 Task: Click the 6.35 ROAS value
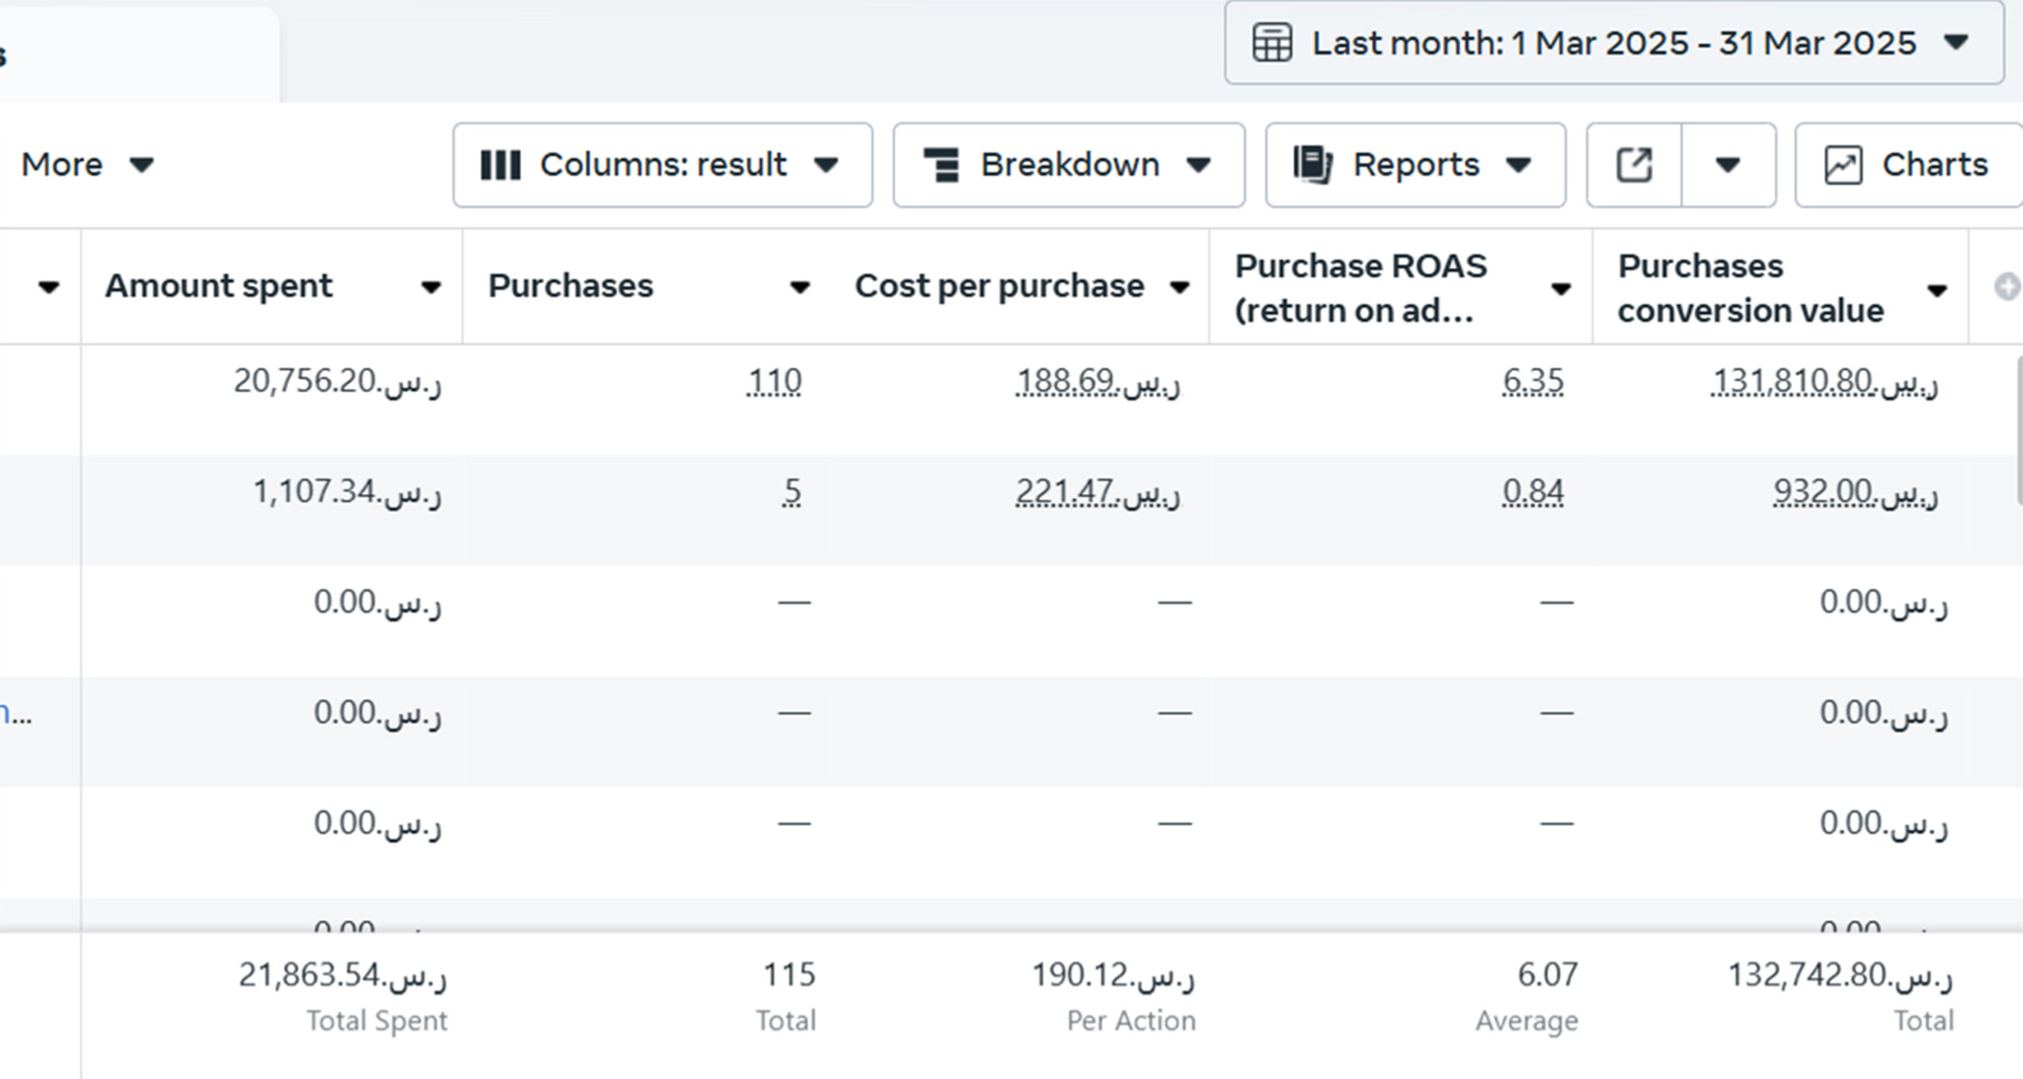tap(1532, 382)
